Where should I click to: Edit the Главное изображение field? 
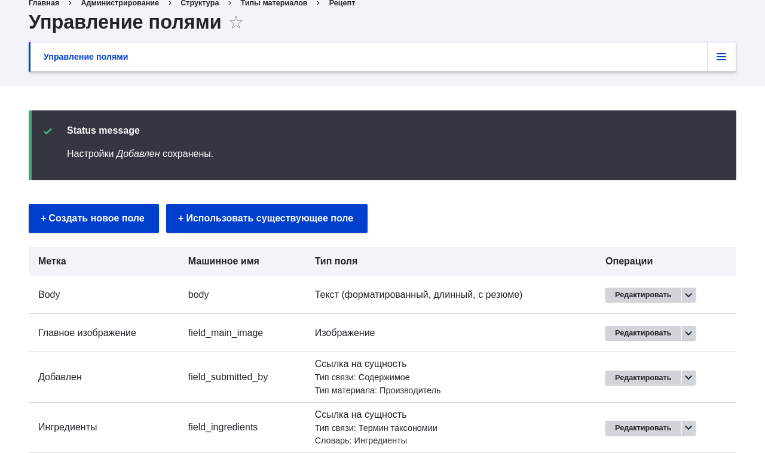tap(643, 333)
